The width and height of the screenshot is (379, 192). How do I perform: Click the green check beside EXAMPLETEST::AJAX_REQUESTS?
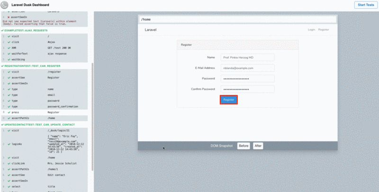pyautogui.click(x=2, y=31)
